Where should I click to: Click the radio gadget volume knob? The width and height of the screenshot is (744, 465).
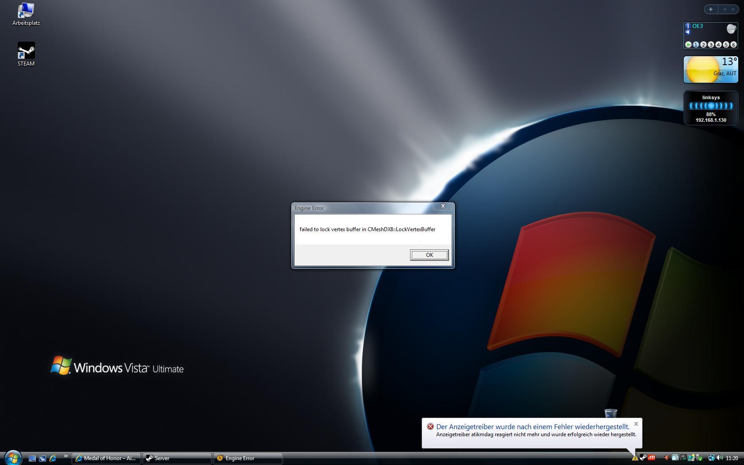pos(731,29)
